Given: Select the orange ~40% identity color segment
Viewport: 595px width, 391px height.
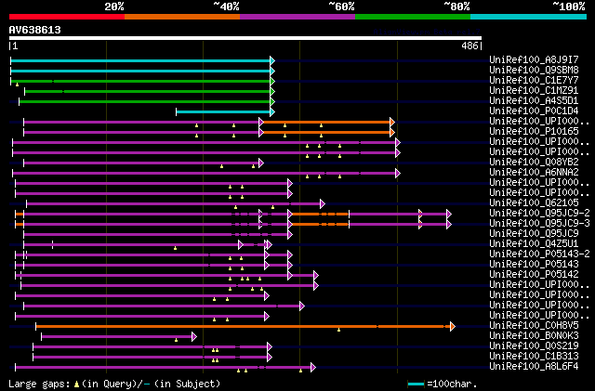Looking at the screenshot, I should coord(182,17).
